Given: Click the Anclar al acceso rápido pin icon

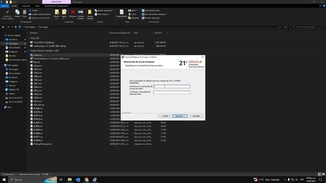Looking at the screenshot, I should (7, 12).
